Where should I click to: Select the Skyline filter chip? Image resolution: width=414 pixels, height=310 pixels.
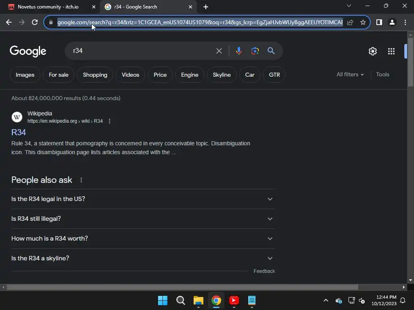[222, 75]
